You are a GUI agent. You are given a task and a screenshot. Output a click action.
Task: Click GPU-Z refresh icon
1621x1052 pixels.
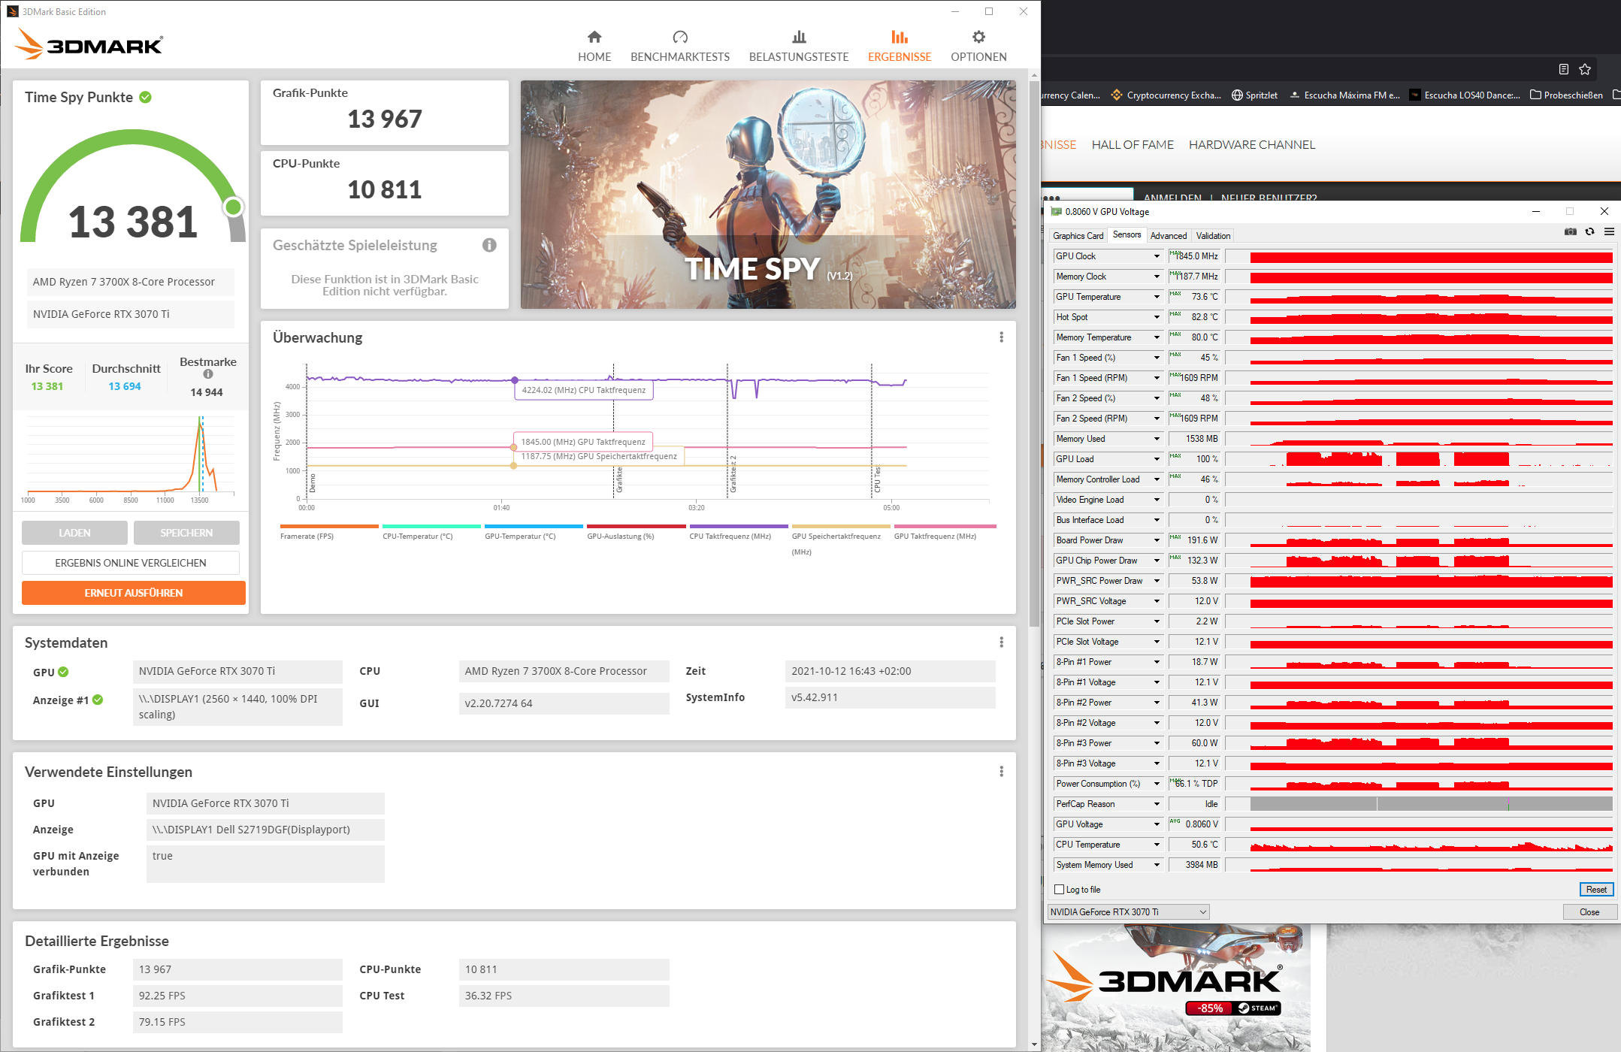[1590, 231]
